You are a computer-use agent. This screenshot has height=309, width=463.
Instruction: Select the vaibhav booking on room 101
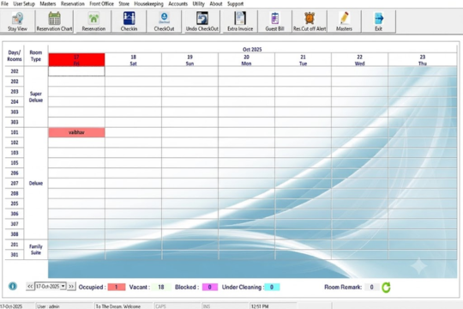click(x=76, y=132)
